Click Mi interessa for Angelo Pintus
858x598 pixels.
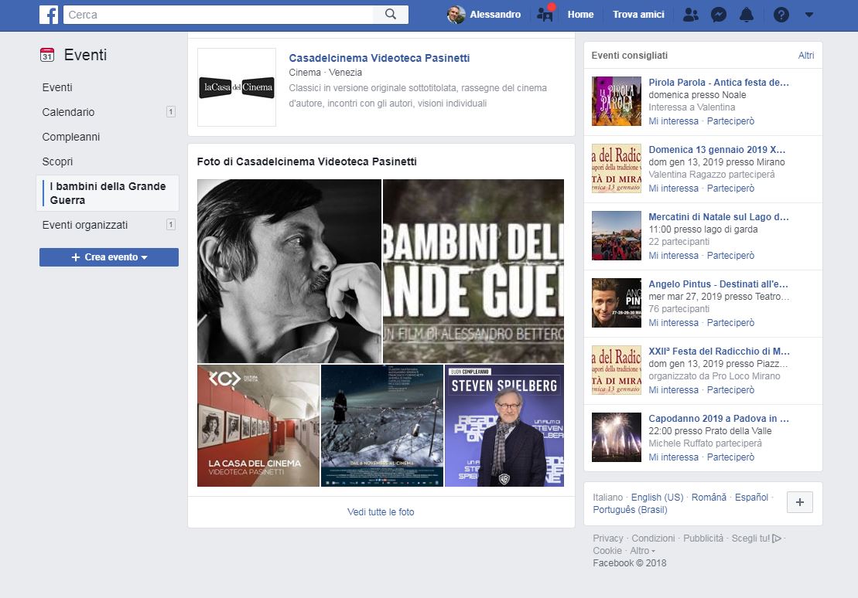click(674, 322)
